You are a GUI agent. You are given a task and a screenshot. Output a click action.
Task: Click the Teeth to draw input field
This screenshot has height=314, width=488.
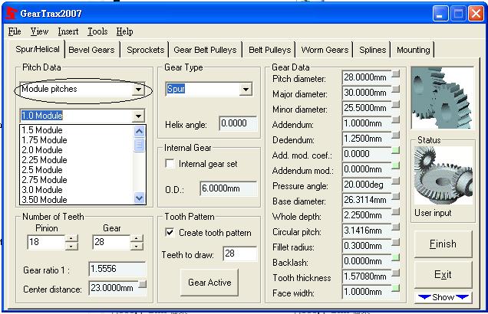[240, 253]
